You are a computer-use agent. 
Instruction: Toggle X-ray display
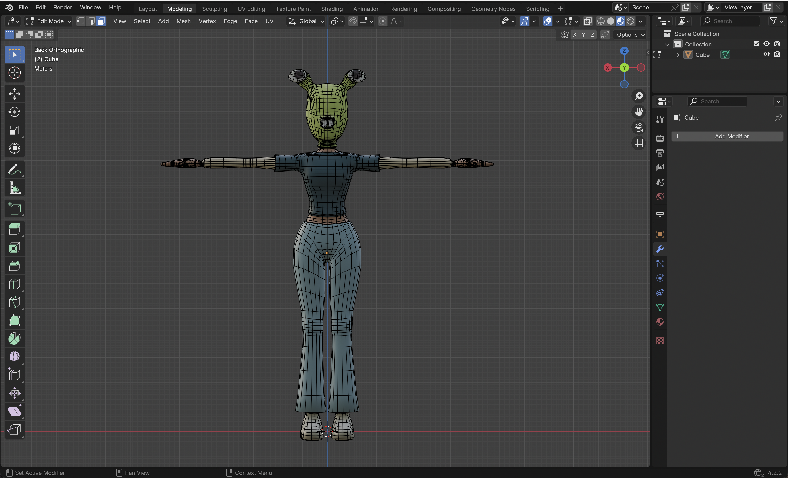587,21
